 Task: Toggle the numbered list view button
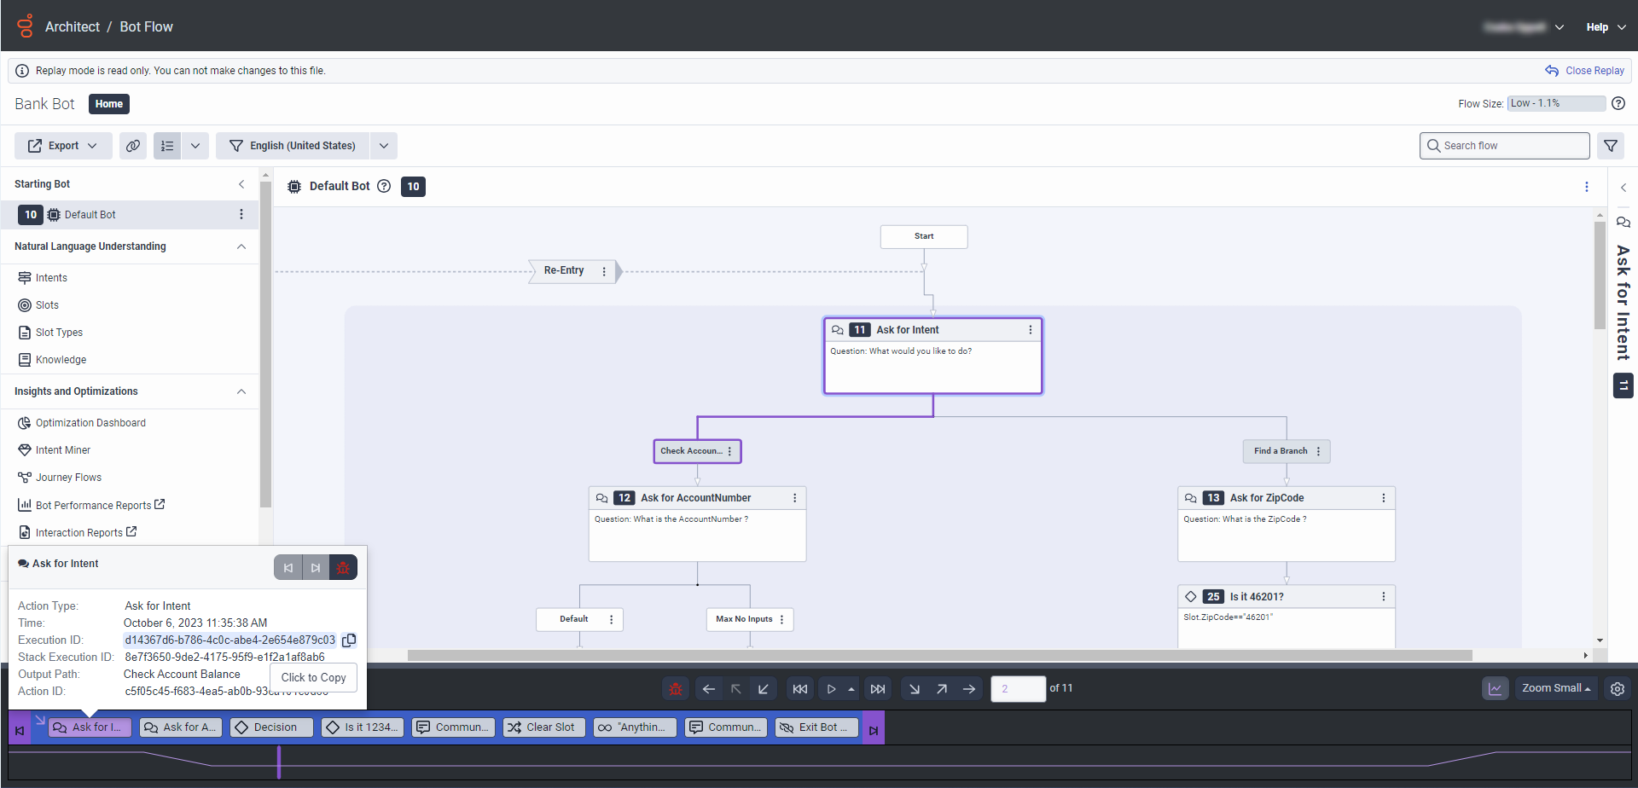(167, 146)
